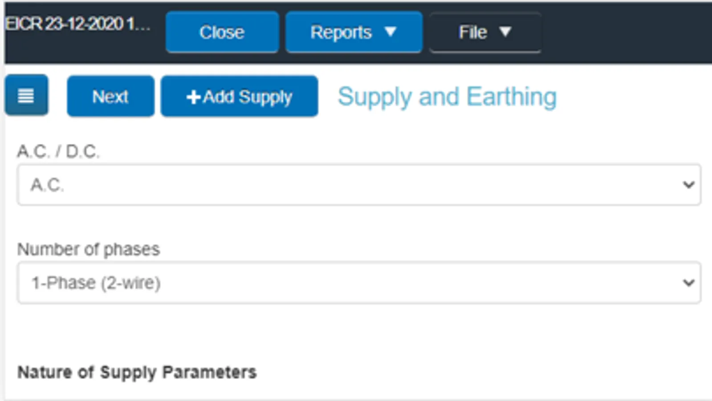712x401 pixels.
Task: Click Add Supply
Action: [239, 97]
